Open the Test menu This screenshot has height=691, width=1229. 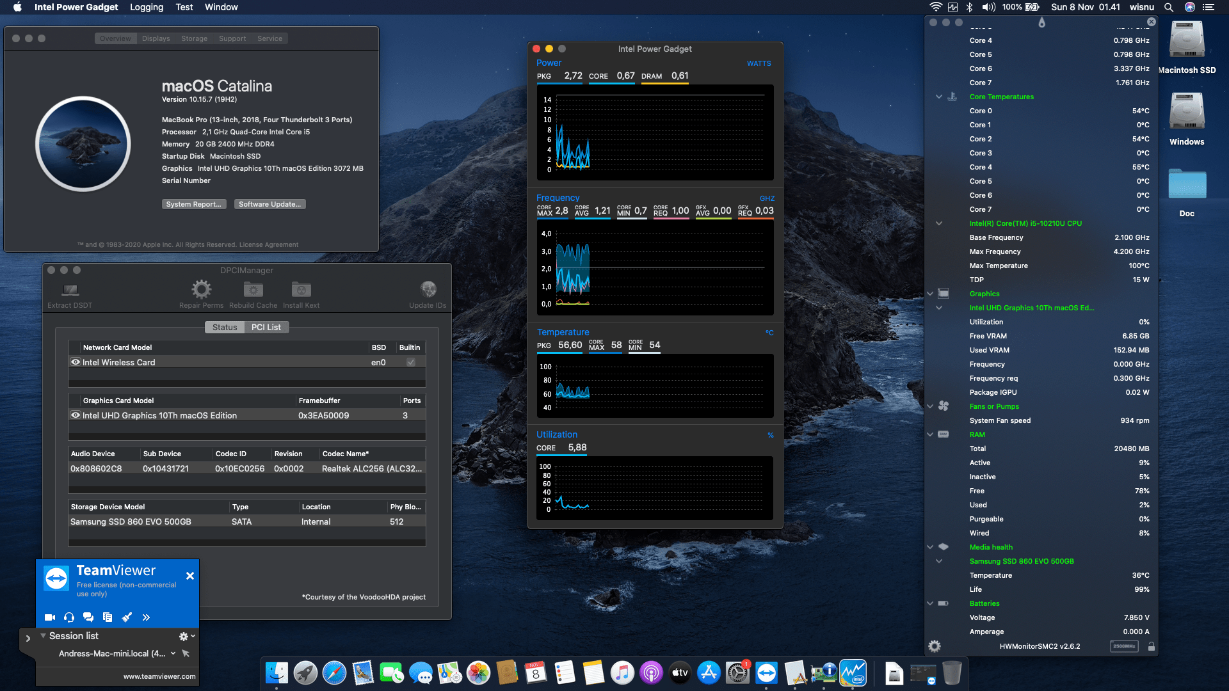click(x=184, y=7)
